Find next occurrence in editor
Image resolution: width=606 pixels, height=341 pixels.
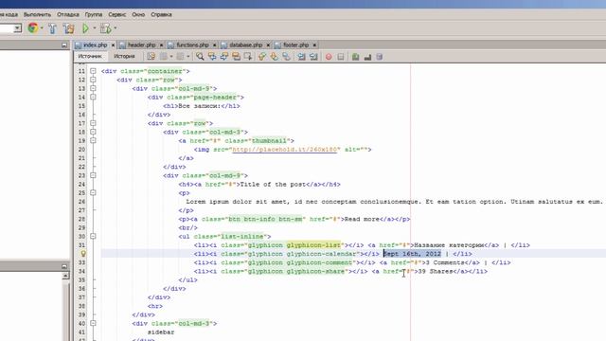(x=223, y=57)
